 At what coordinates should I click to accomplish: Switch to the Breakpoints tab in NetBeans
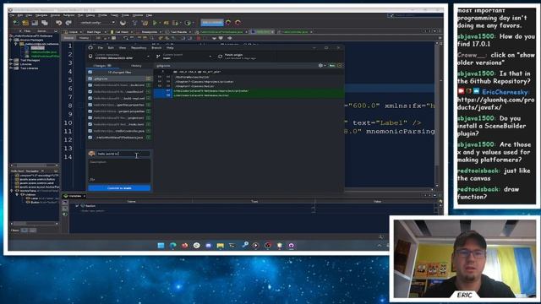pos(150,32)
